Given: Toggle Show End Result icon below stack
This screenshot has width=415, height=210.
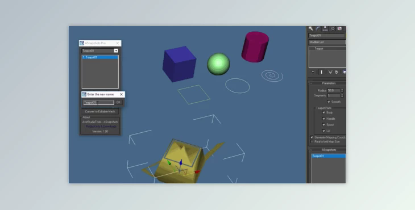Looking at the screenshot, I should (322, 72).
